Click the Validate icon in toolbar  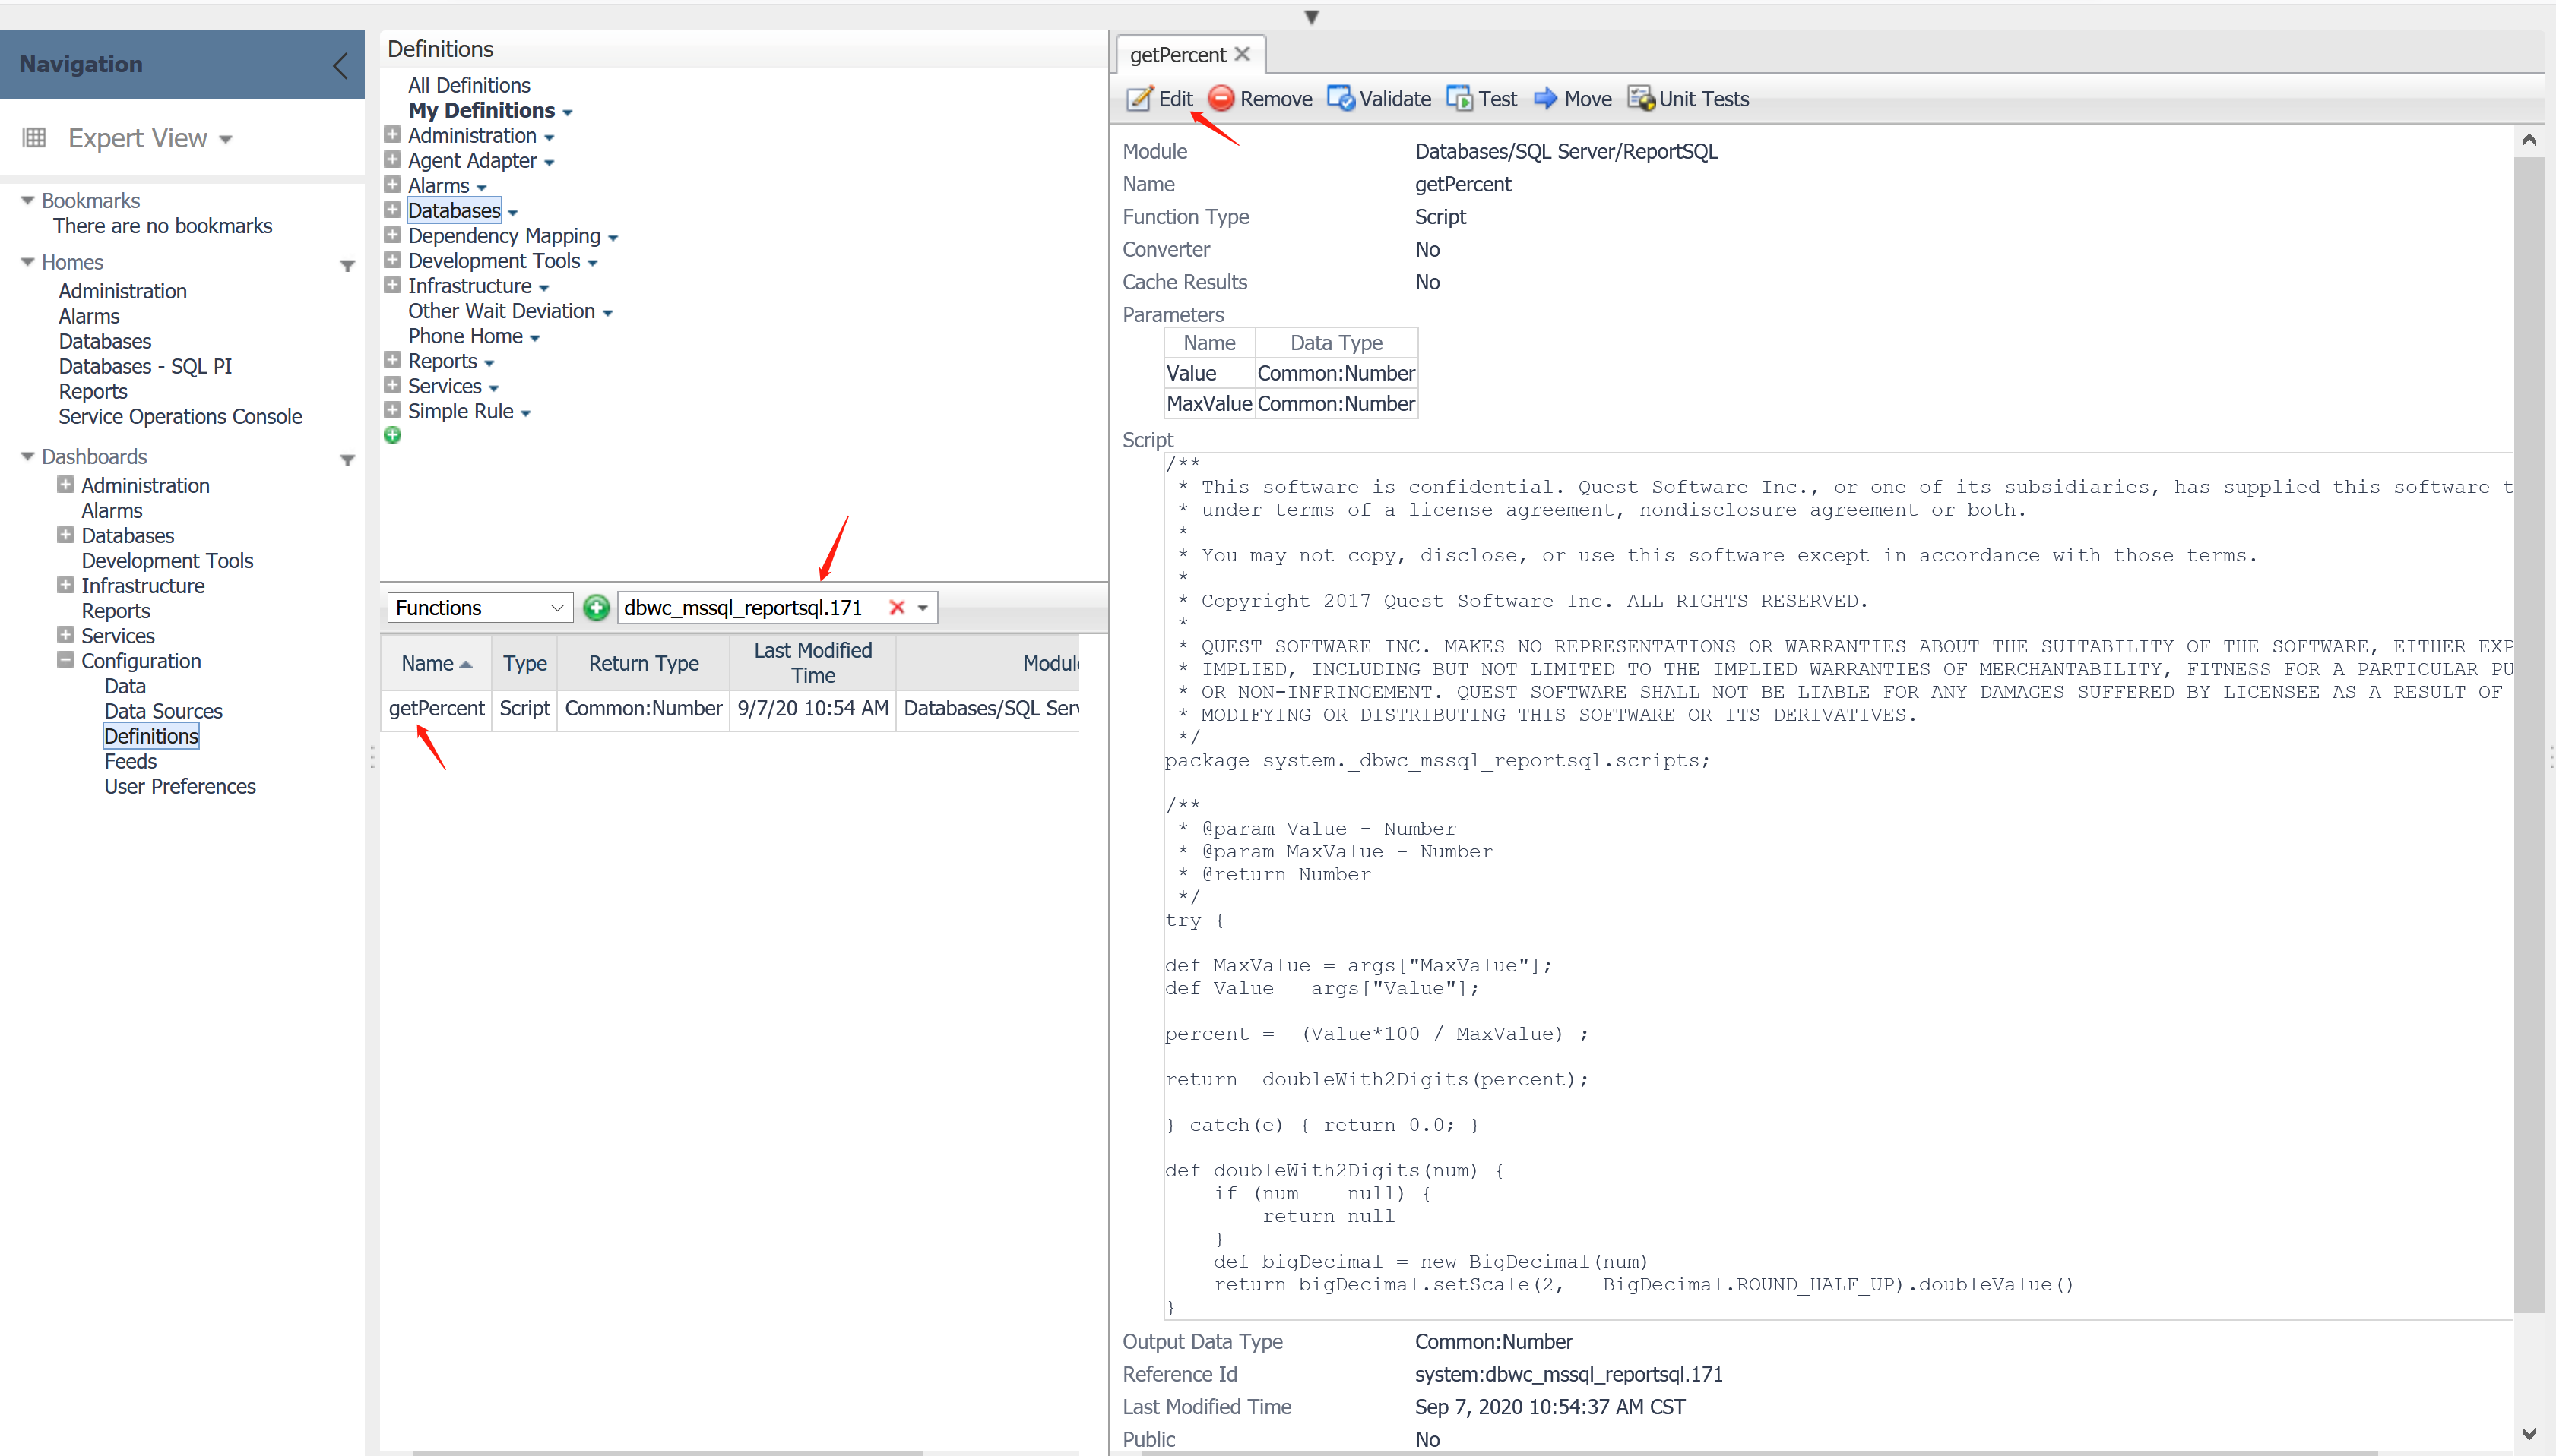click(1341, 99)
